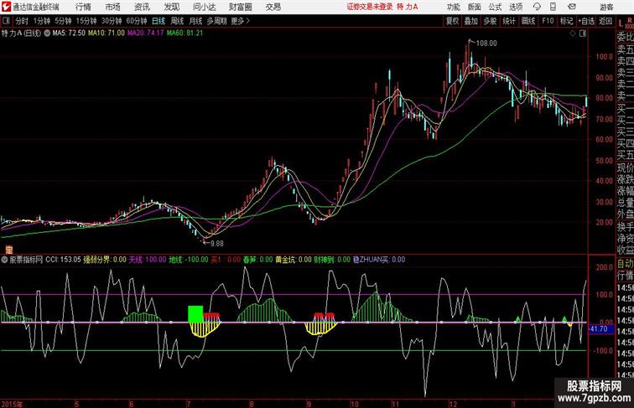The image size is (634, 408).
Task: Open the 行情 menu
Action: (x=83, y=7)
